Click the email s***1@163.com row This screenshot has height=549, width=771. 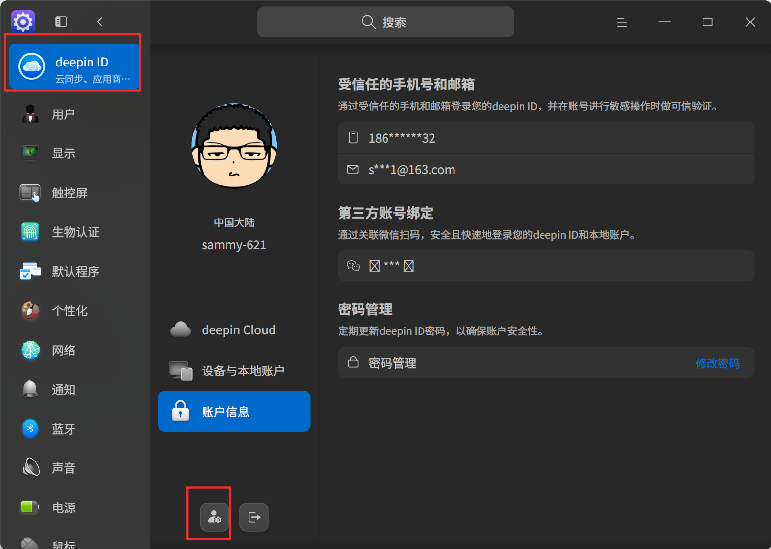point(546,169)
